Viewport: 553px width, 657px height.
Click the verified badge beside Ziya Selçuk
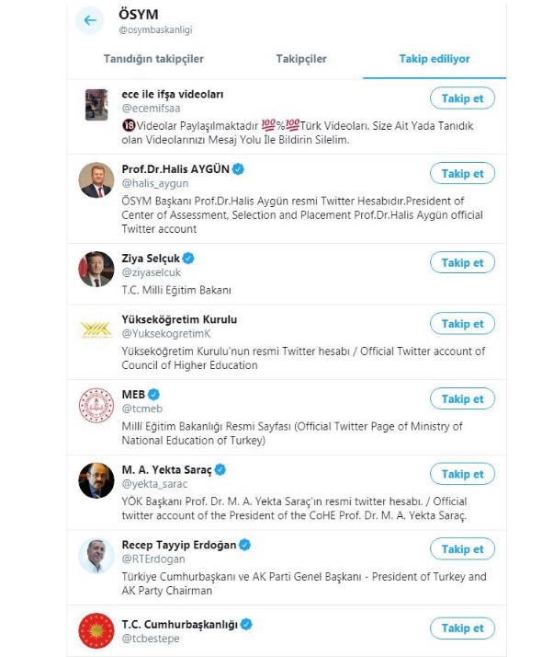coord(189,259)
